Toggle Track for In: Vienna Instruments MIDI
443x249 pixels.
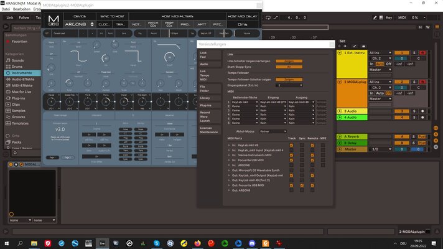click(x=291, y=155)
